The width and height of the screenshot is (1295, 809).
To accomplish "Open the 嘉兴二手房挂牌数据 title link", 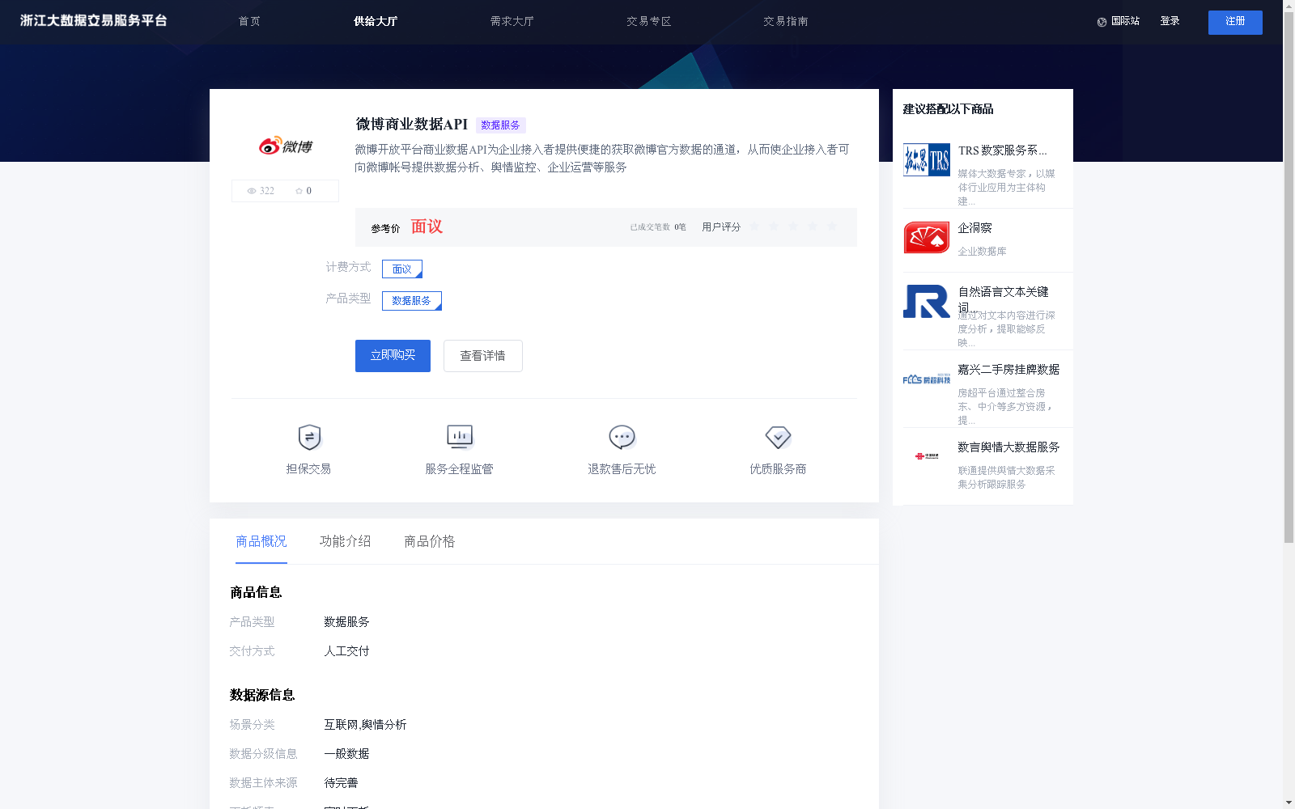I will click(x=1009, y=370).
